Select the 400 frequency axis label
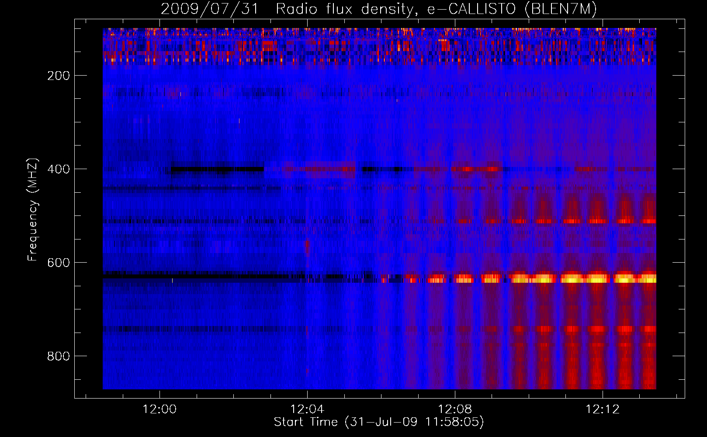707x437 pixels. pos(59,169)
